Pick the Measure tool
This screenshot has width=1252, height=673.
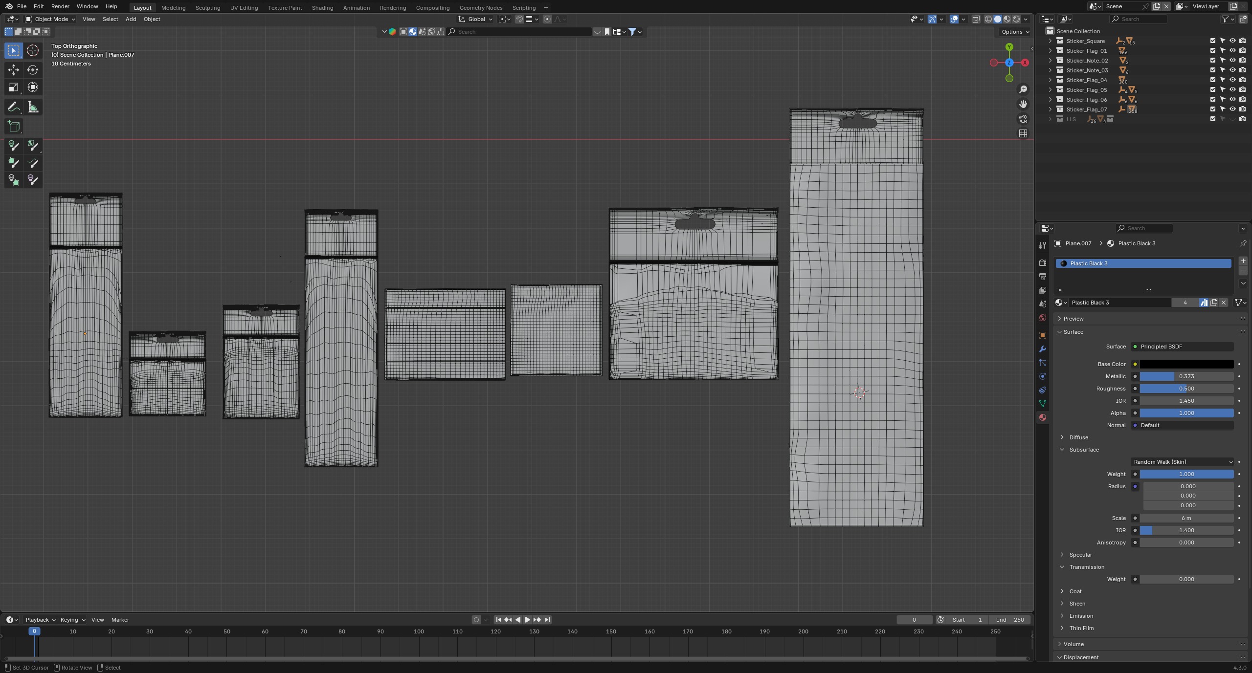(x=33, y=107)
